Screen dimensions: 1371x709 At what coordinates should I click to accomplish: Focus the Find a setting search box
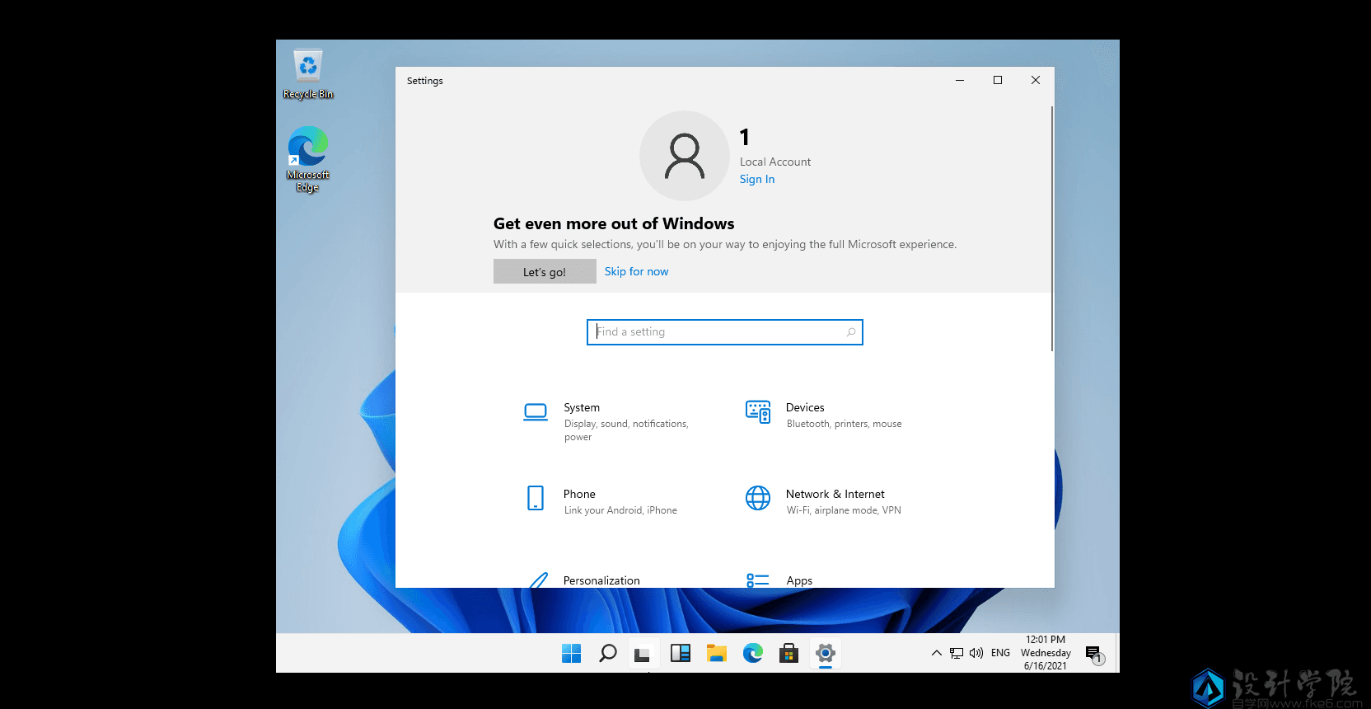coord(725,332)
